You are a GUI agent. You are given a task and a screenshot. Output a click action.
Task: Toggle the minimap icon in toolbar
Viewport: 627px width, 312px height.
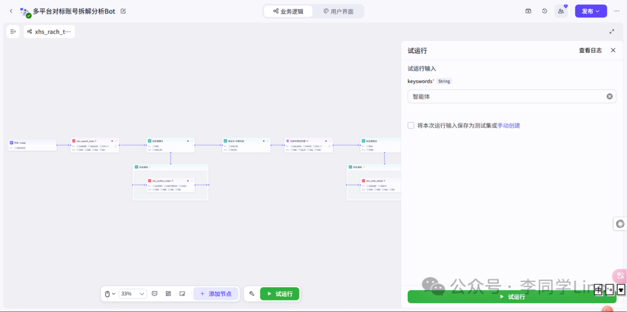pyautogui.click(x=182, y=293)
